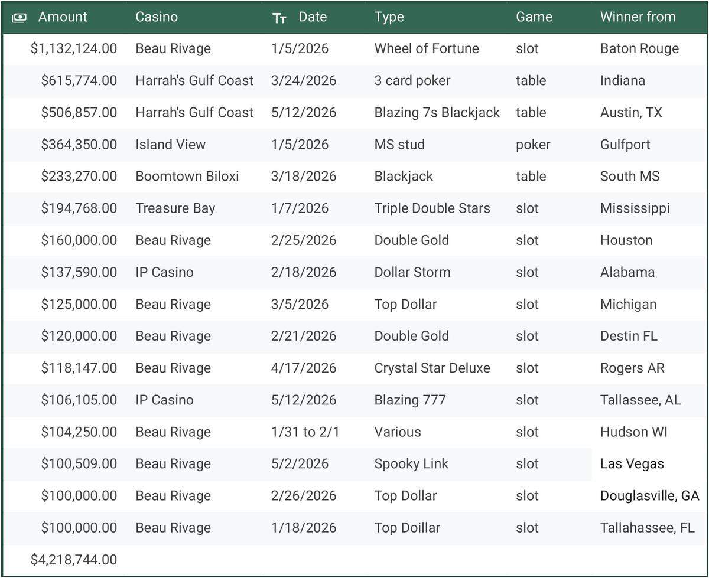Click the $364,350.00 amount cell
This screenshot has height=578, width=709.
pos(79,144)
